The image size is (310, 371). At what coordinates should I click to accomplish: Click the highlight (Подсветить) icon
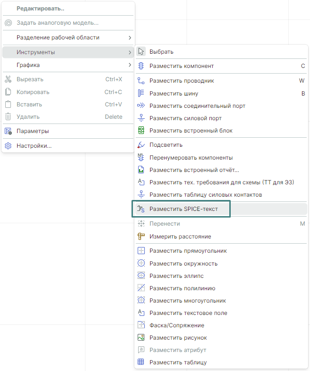tap(141, 145)
